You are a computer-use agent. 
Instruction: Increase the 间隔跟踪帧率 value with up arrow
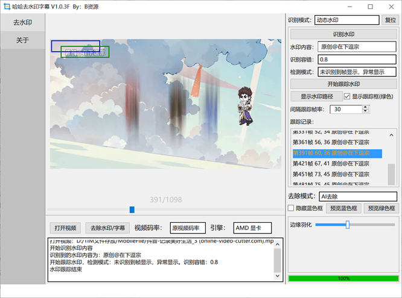tap(366, 107)
